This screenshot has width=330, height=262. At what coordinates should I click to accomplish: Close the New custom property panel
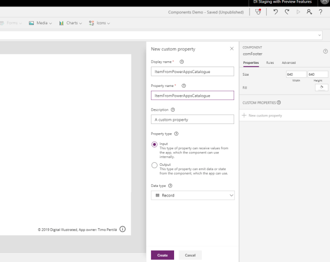[x=231, y=49]
